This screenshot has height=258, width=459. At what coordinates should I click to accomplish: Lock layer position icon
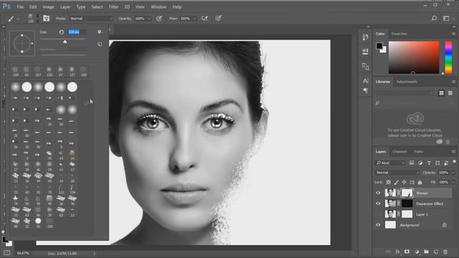(x=404, y=182)
